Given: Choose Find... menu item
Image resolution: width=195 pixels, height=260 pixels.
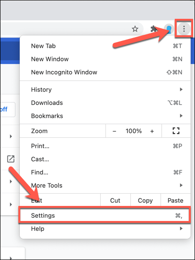Looking at the screenshot, I should (105, 172).
